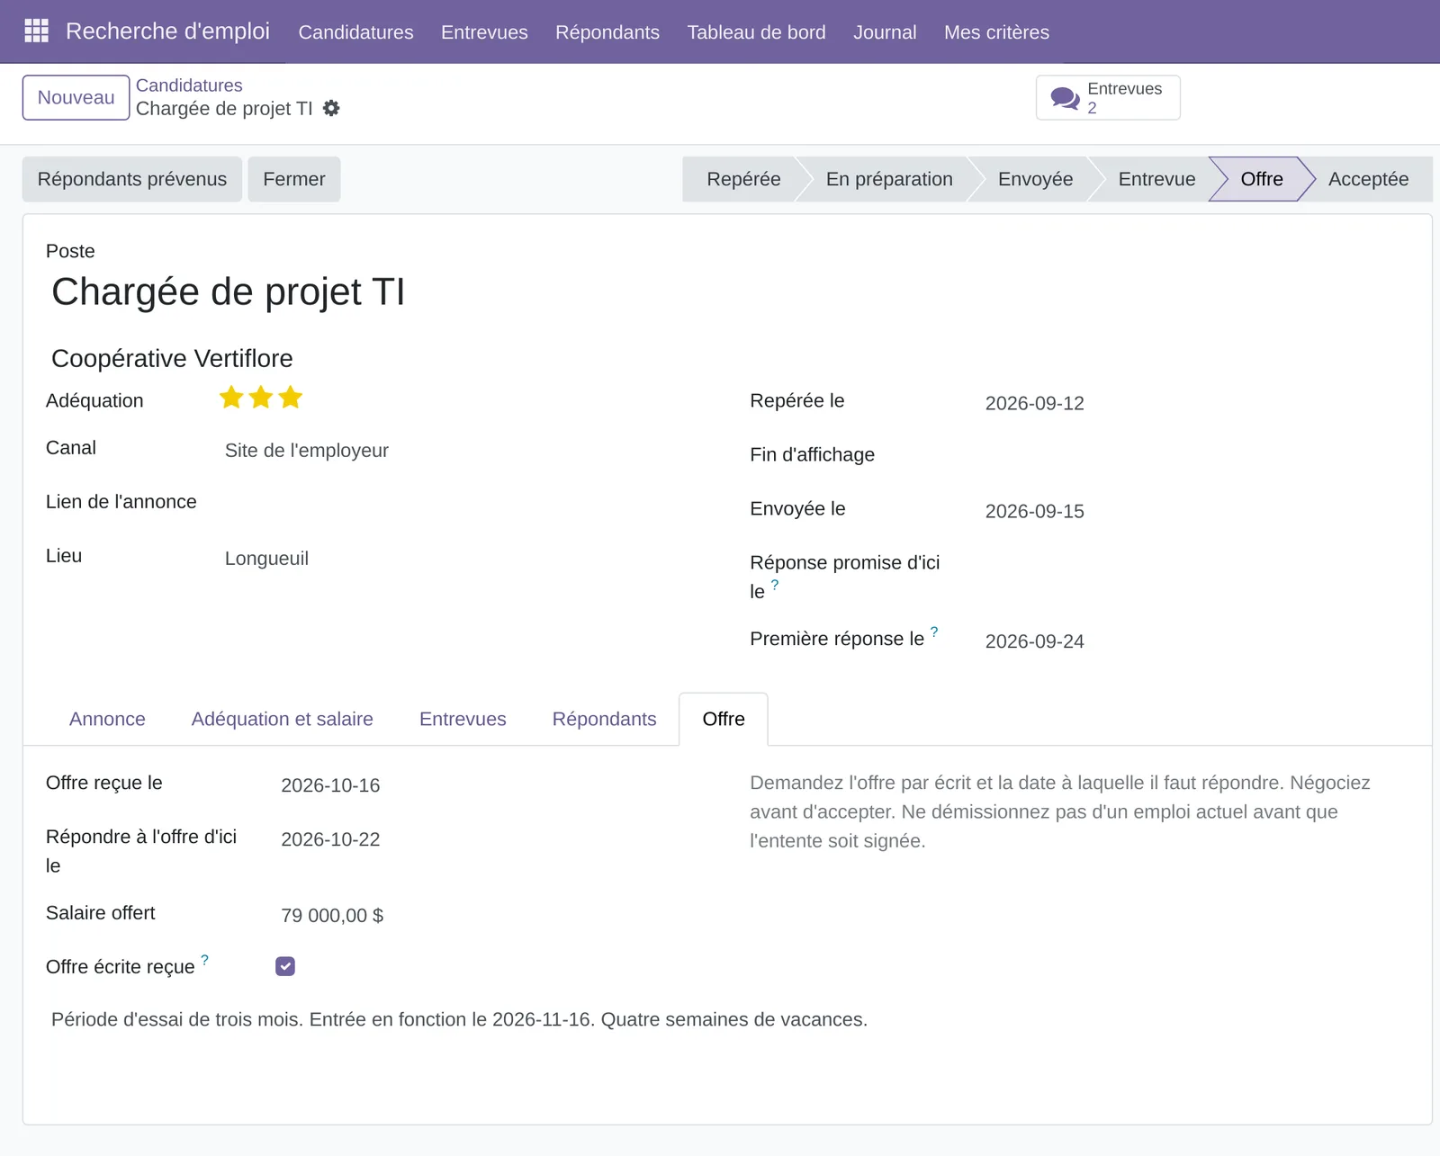The width and height of the screenshot is (1440, 1156).
Task: Open the Candidatures menu
Action: point(355,32)
